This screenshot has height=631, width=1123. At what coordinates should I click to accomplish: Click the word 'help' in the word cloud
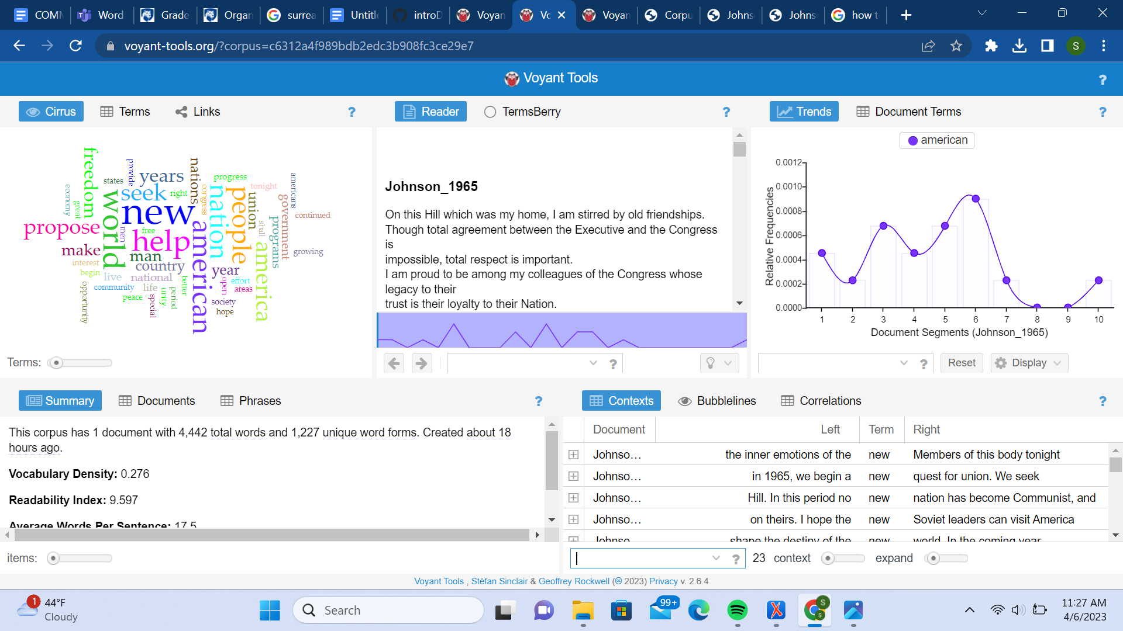tap(161, 241)
